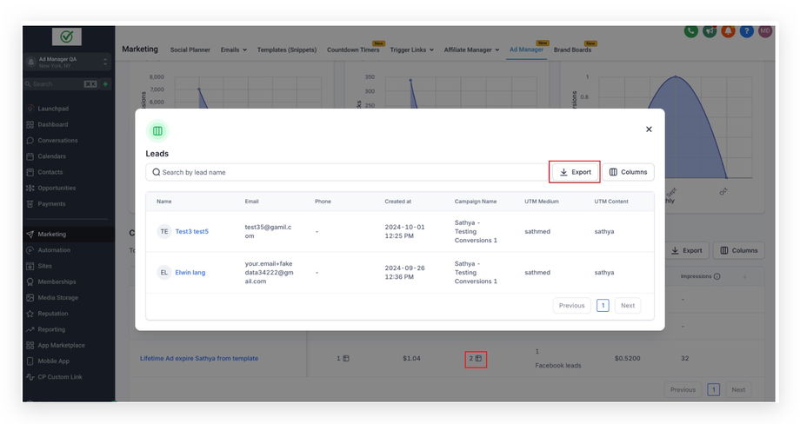The height and width of the screenshot is (424, 800).
Task: Open Columns in the Leads dialog
Action: click(x=628, y=172)
